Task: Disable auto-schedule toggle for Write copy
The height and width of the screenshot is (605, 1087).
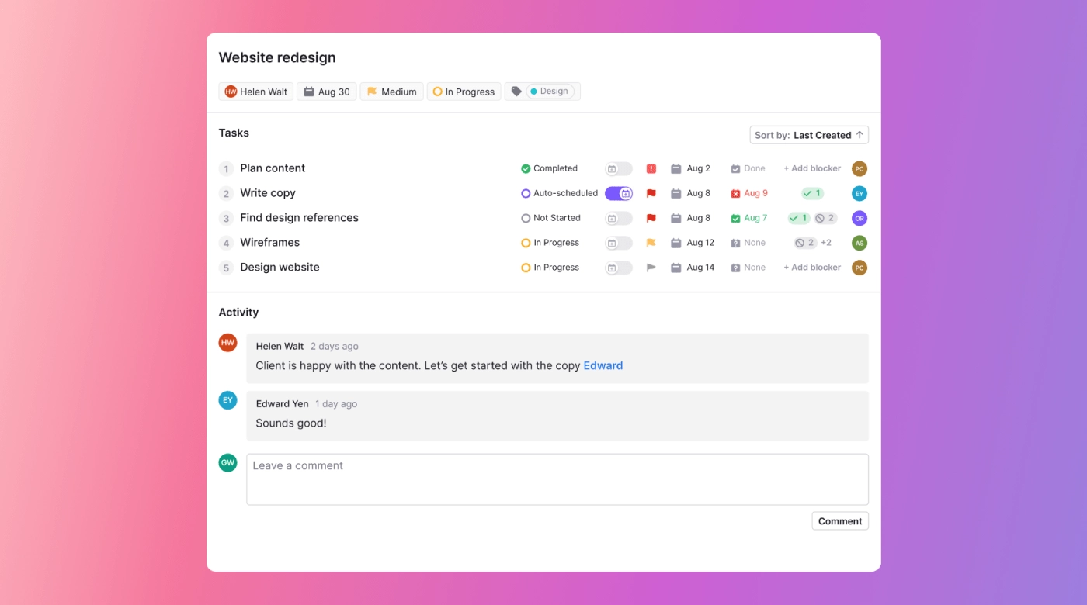Action: coord(619,193)
